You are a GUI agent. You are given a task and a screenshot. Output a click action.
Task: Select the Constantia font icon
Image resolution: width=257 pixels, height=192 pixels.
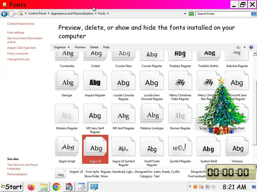(x=67, y=56)
